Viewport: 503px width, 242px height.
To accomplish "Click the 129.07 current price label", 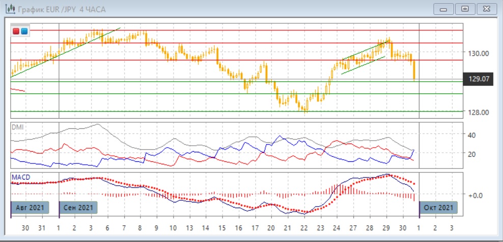I will tap(478, 79).
